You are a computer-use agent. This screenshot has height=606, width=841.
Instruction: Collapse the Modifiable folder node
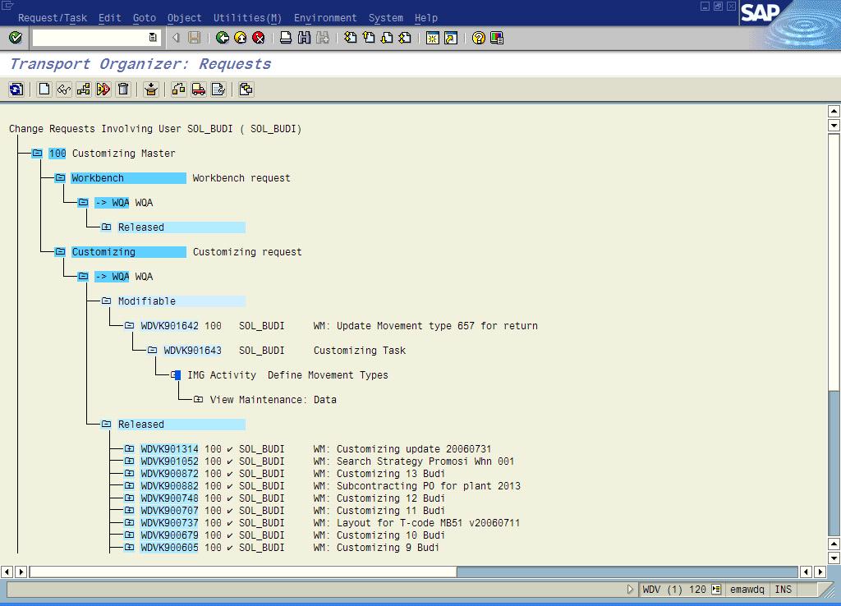click(x=106, y=301)
